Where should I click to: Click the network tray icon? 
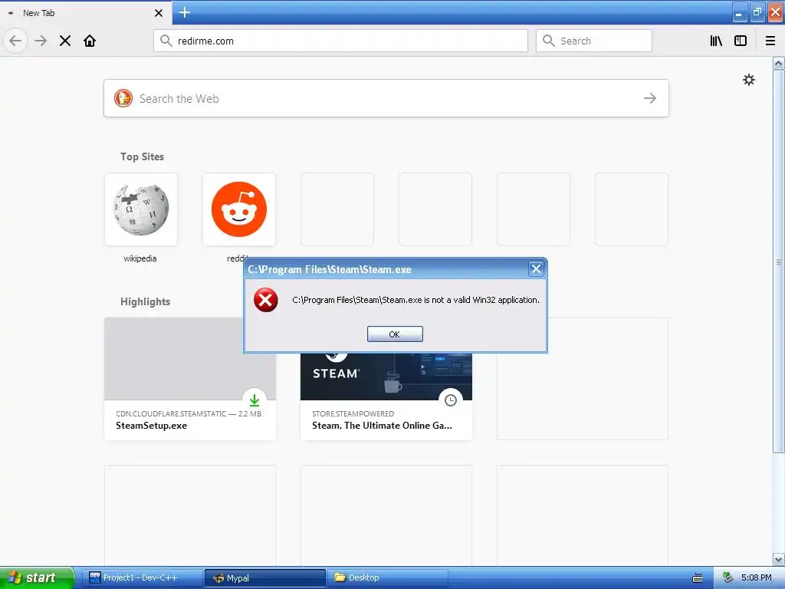728,577
